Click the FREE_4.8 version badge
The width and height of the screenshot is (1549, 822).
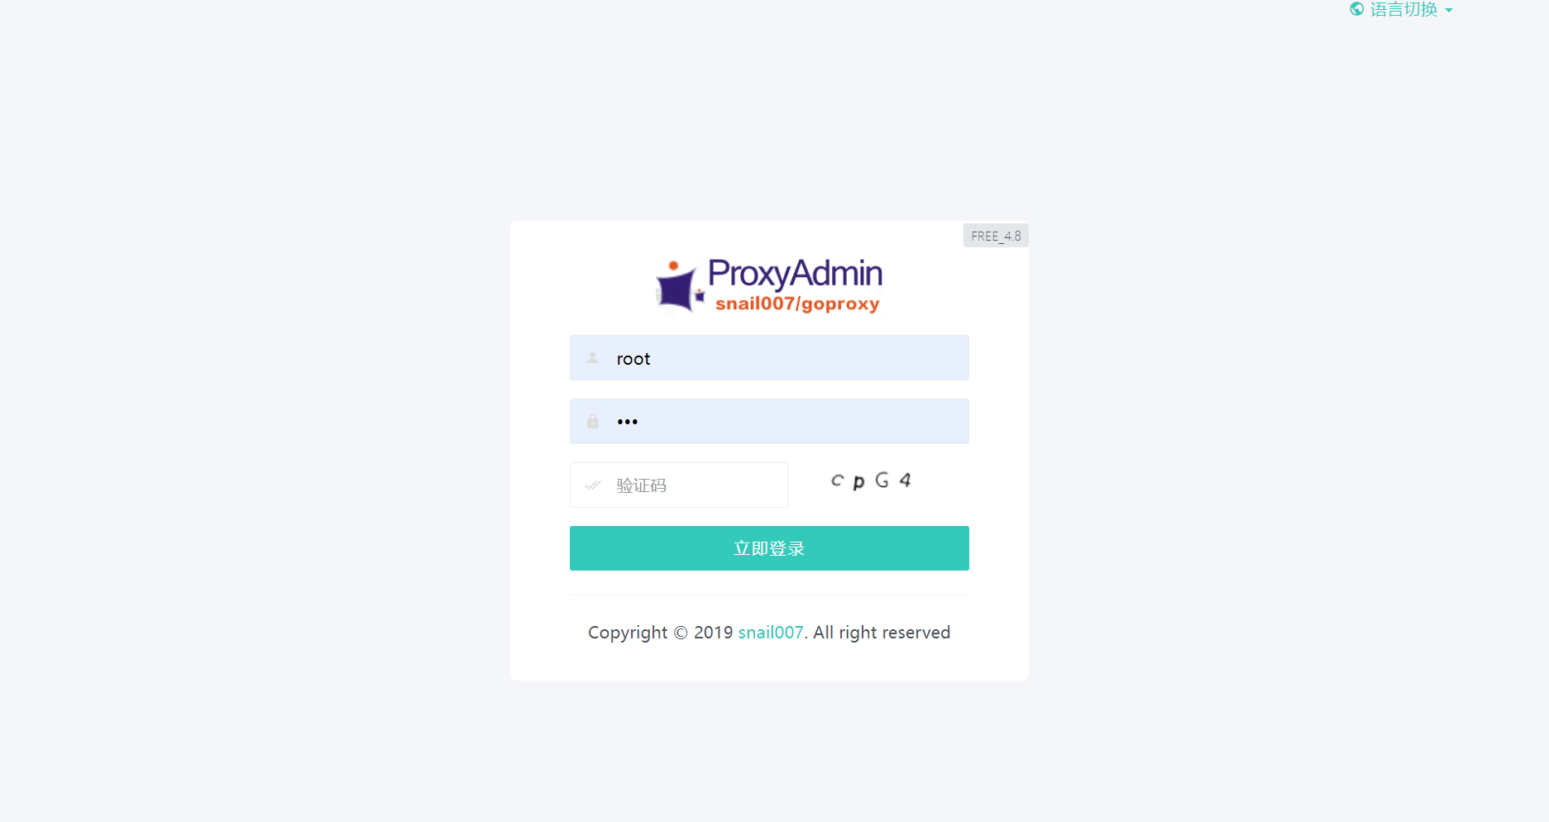click(996, 236)
